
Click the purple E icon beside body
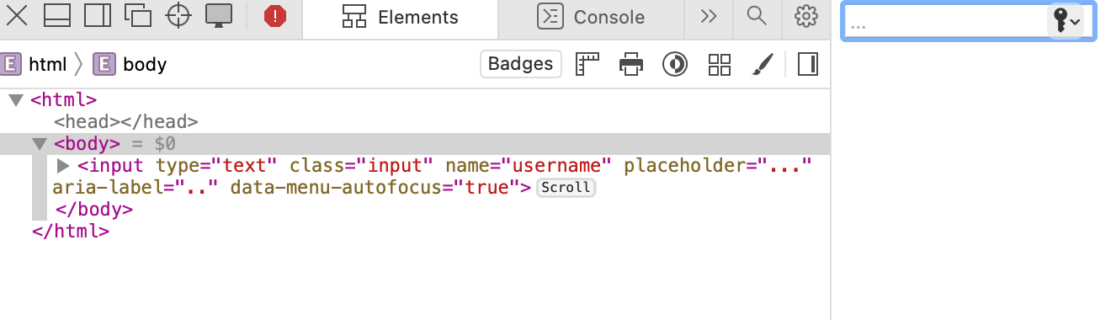[x=104, y=64]
